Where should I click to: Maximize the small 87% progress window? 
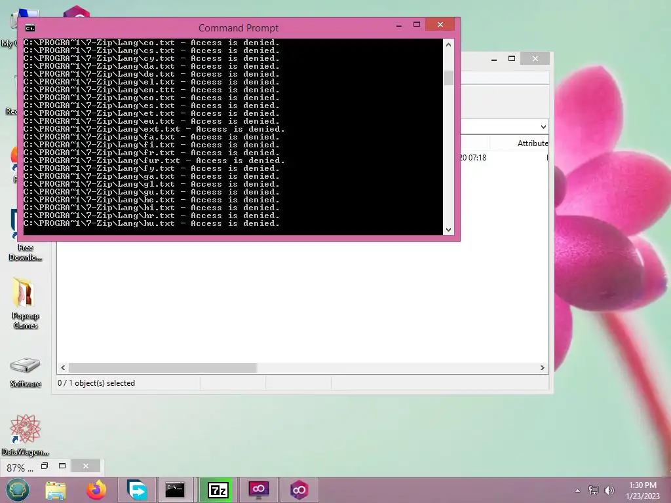62,466
